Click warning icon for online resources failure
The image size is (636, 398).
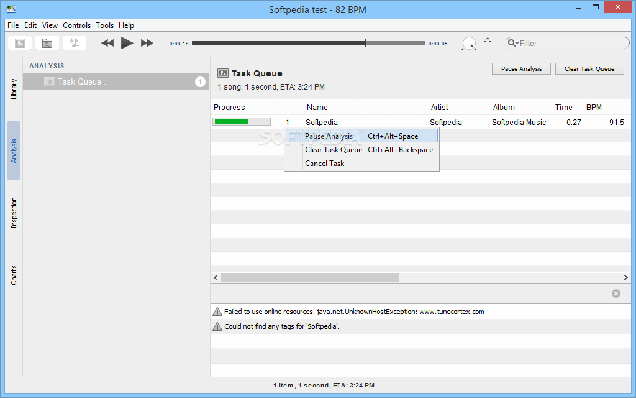(217, 312)
